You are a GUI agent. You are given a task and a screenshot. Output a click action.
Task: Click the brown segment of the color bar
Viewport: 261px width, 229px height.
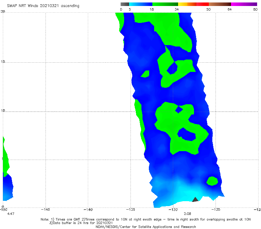[220, 4]
